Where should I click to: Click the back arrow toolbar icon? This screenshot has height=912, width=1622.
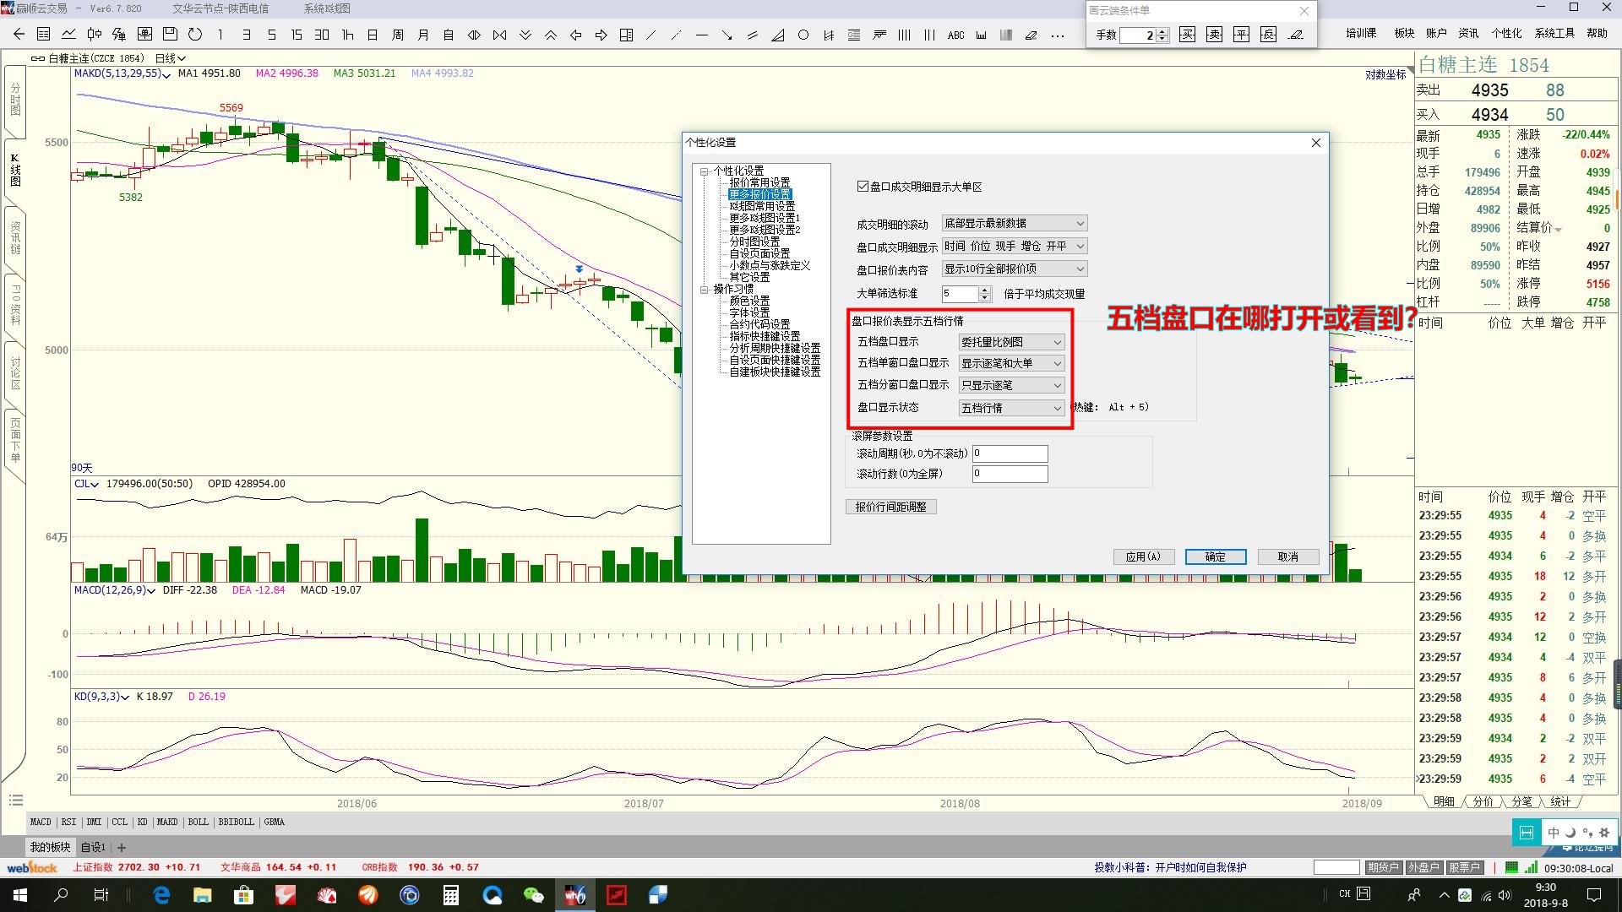19,35
